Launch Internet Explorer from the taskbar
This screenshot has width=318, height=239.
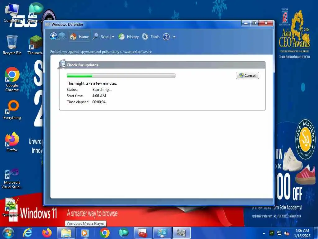point(27,233)
